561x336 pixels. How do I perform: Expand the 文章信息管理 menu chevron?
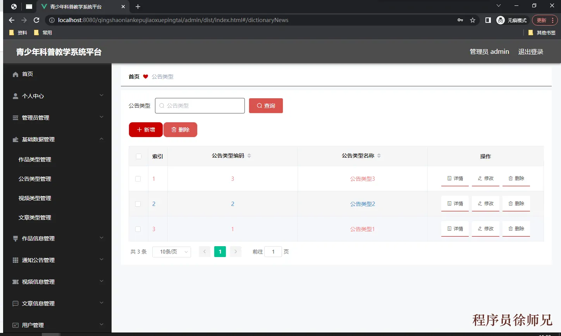tap(102, 303)
